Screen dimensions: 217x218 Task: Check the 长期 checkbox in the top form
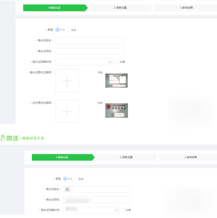[117, 62]
